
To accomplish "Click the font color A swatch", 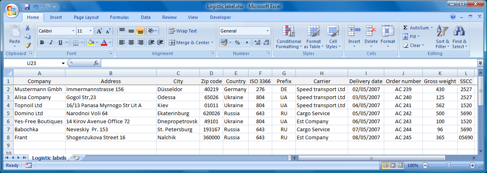I will click(x=104, y=43).
